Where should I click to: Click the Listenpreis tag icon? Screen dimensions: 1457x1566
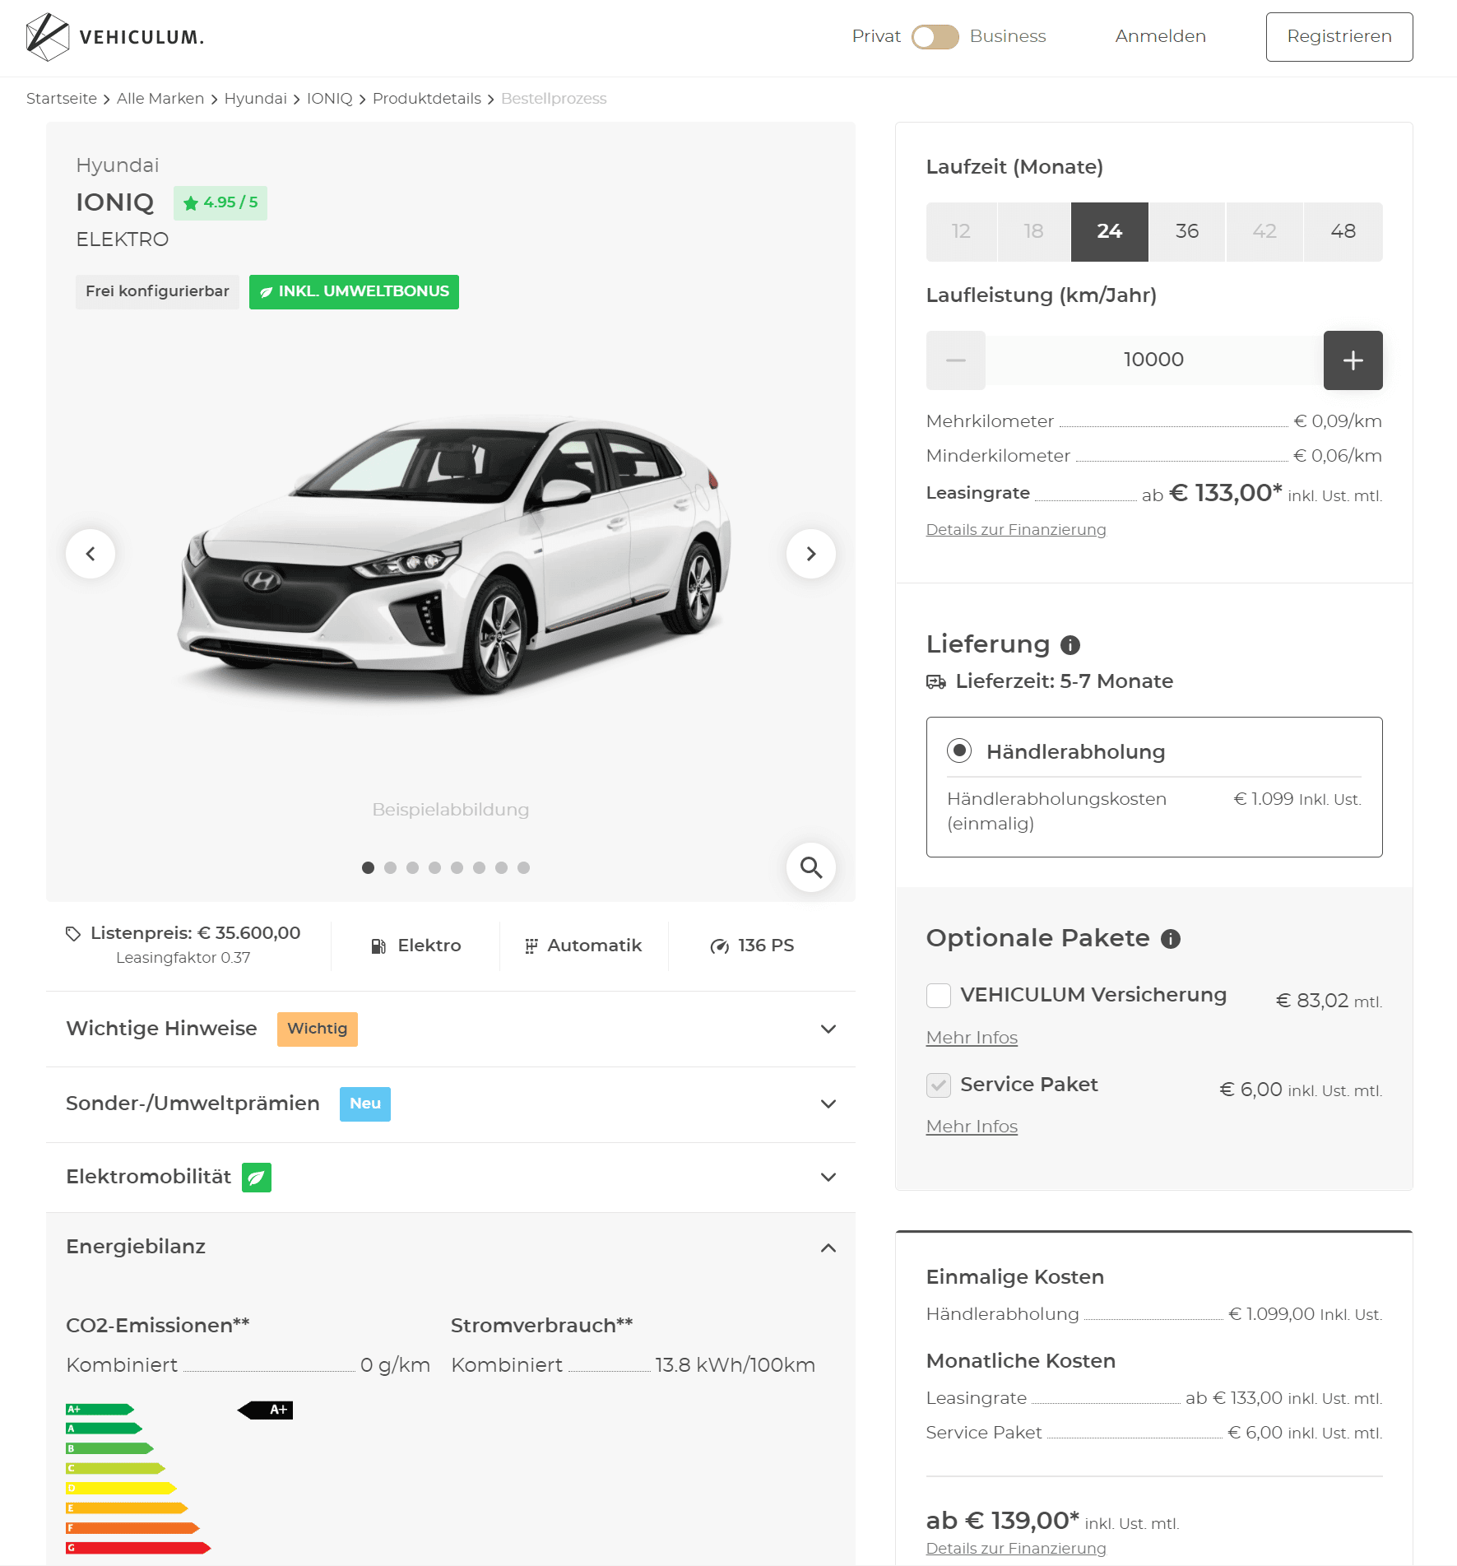point(73,934)
